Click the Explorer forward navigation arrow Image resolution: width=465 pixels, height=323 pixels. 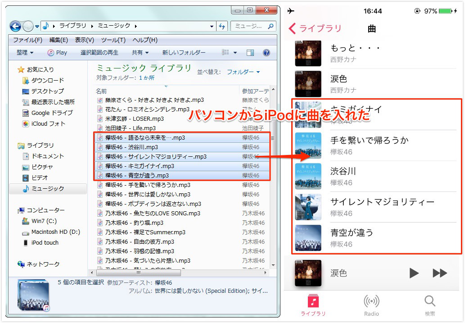coord(28,26)
